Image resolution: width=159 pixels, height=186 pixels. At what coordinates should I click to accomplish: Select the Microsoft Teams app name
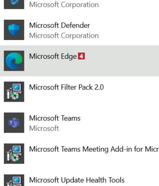(55, 118)
